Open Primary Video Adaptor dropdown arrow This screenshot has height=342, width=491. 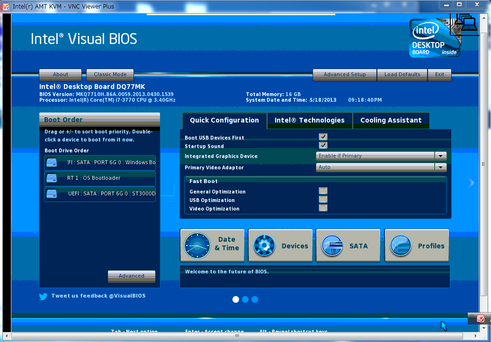[x=441, y=167]
